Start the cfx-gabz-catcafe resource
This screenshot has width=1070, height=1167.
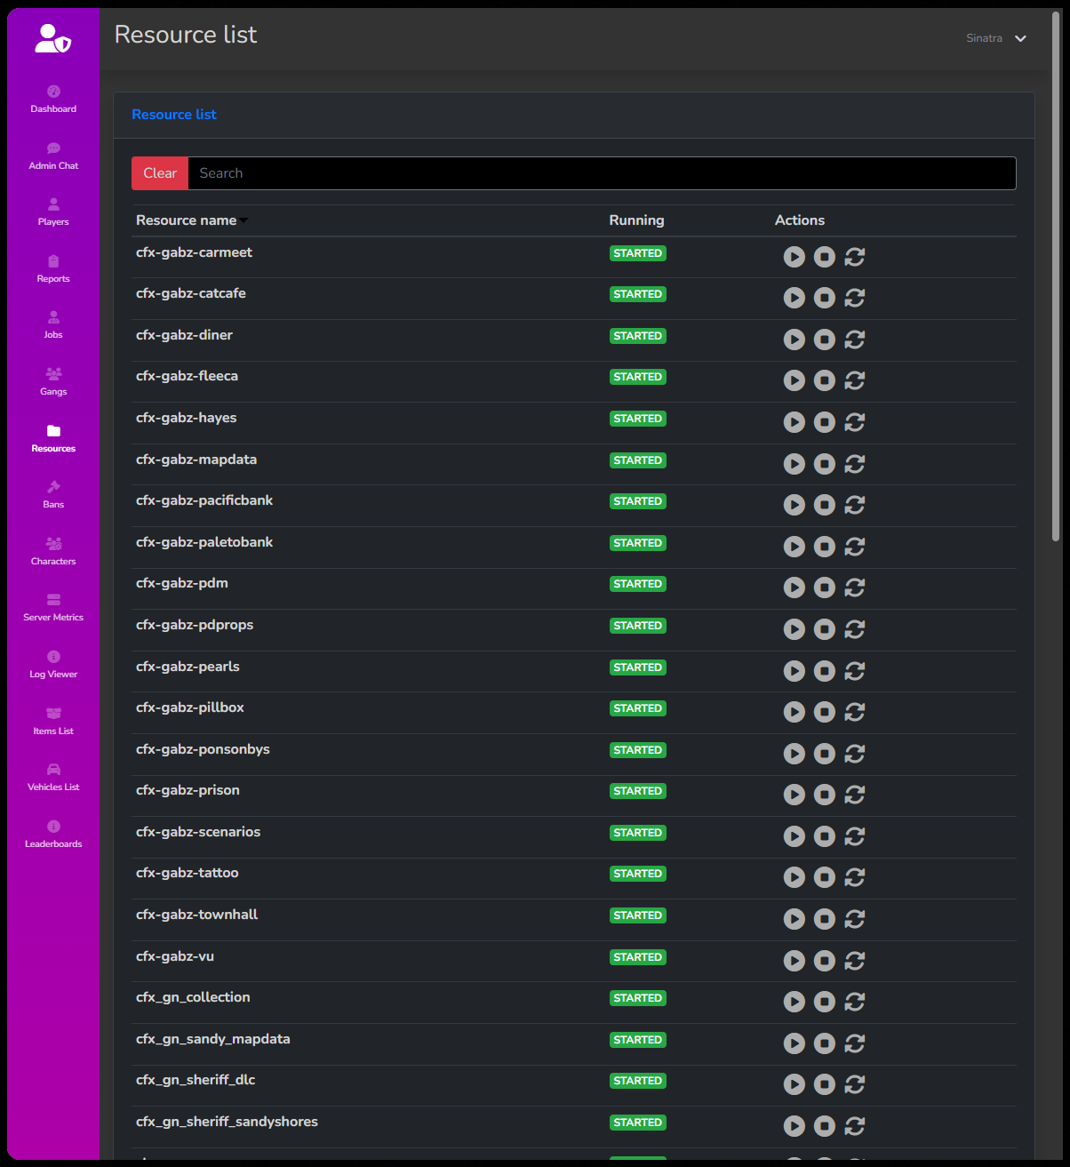pos(795,298)
